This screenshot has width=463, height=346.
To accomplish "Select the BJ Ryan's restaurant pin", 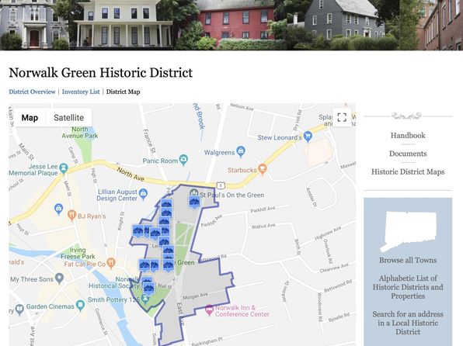I will tap(71, 216).
